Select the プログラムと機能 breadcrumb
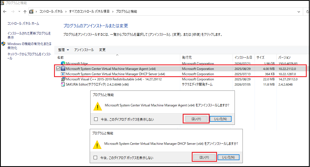310x167 pixels. coord(126,12)
